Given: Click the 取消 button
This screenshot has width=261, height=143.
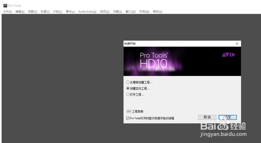Looking at the screenshot, I should [207, 117].
